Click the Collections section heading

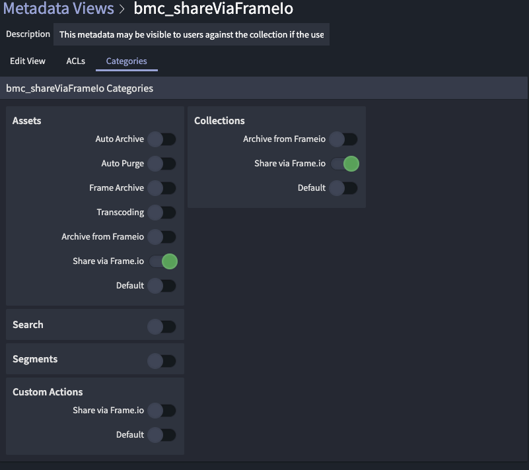pos(219,121)
